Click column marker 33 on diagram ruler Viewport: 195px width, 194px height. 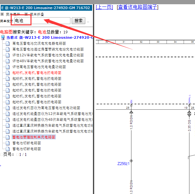158,42
